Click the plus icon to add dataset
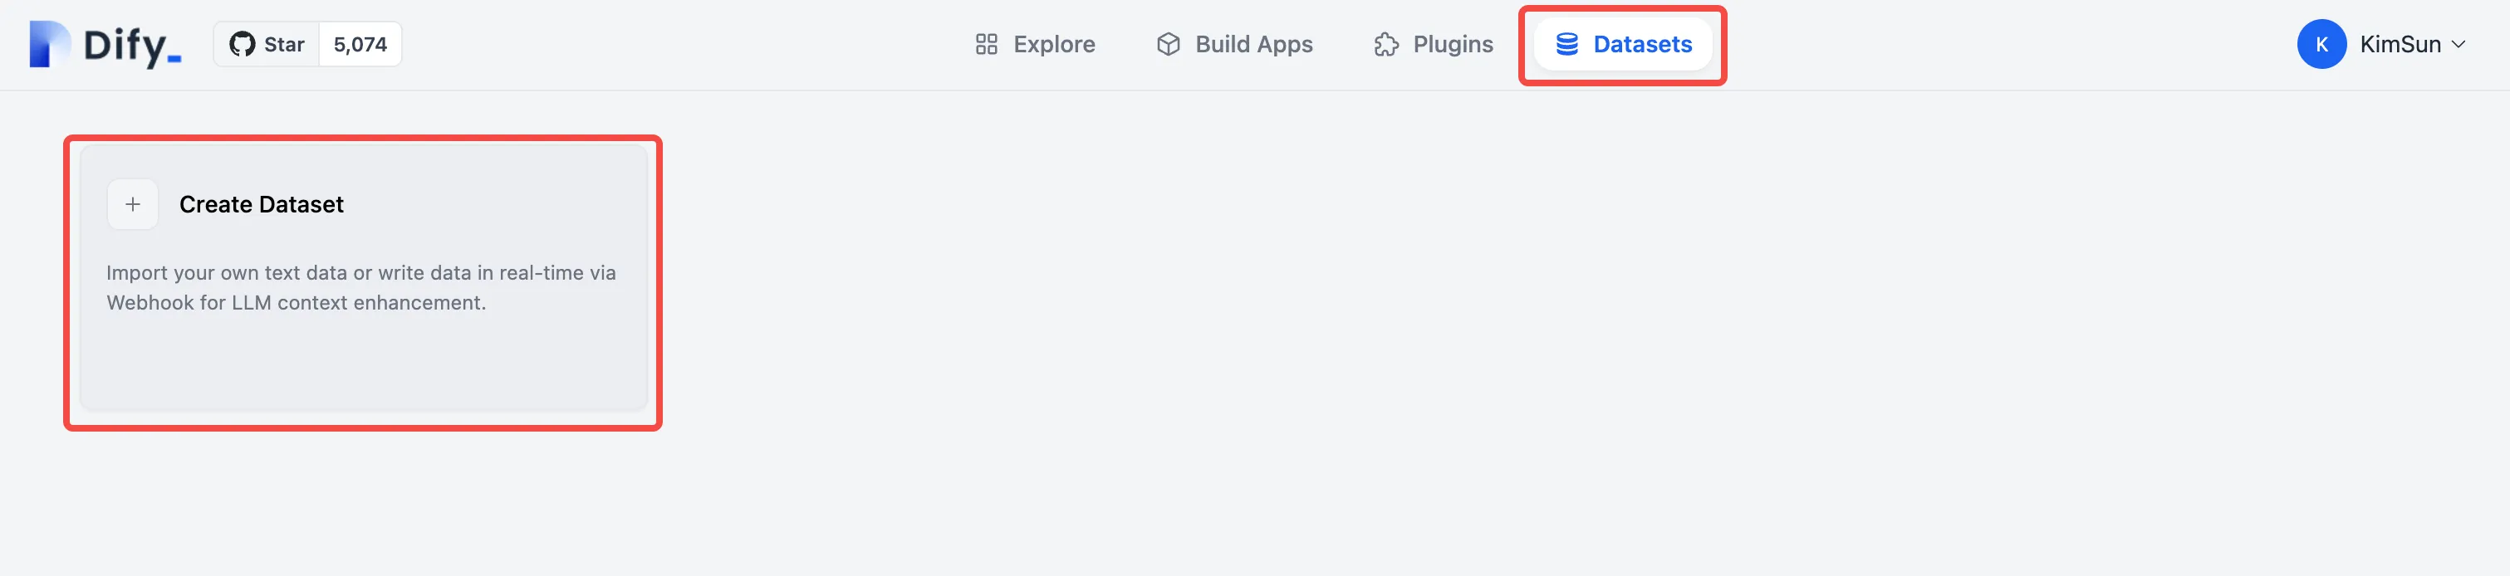 [x=133, y=204]
